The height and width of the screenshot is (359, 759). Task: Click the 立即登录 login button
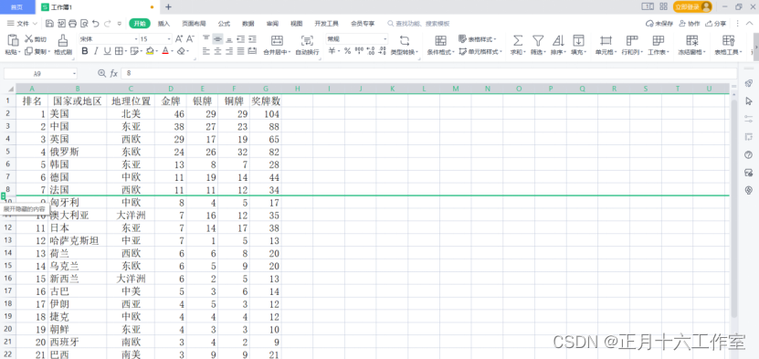[x=692, y=6]
